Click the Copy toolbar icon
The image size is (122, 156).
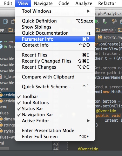coord(6,21)
